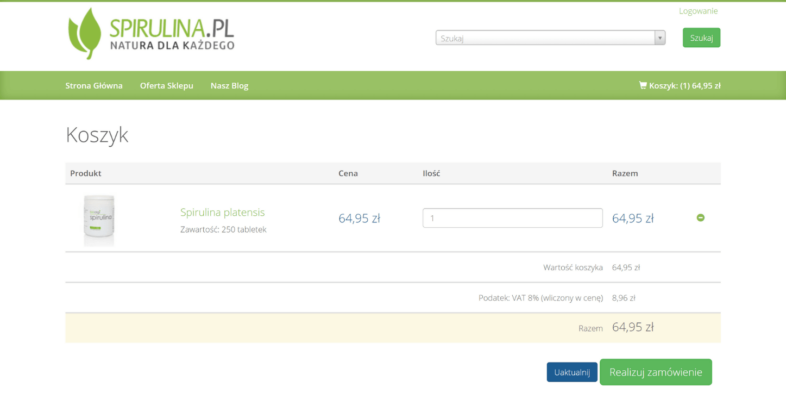Focus the Szukaj search field

pos(545,38)
